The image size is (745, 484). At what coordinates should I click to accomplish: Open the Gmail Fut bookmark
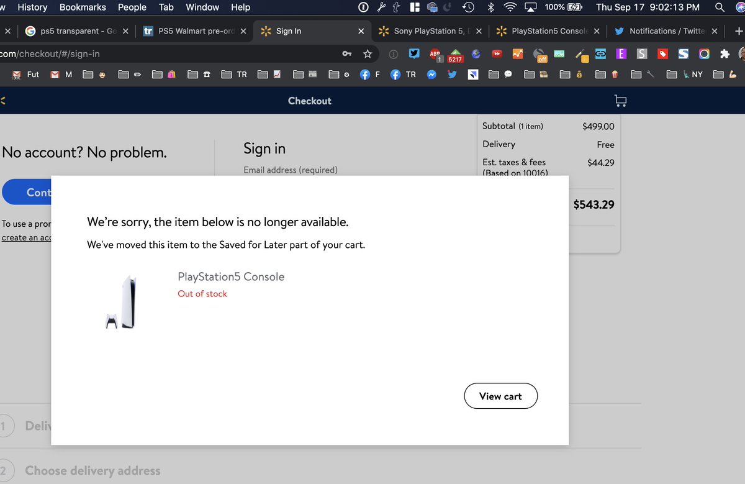(x=27, y=74)
